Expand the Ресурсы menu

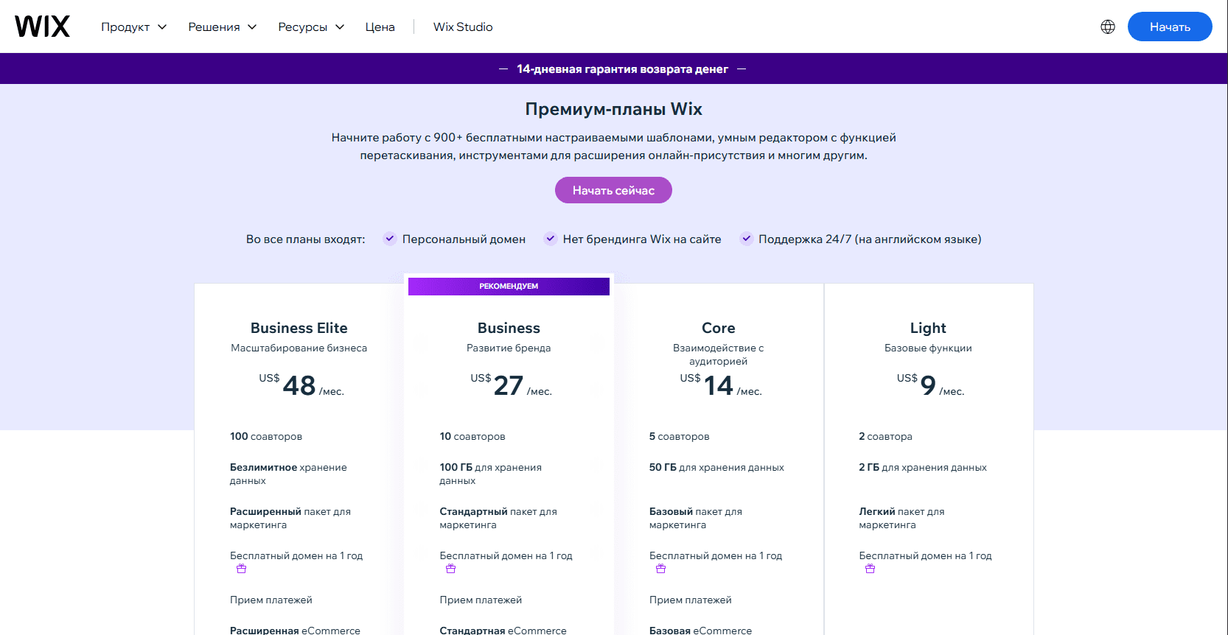pyautogui.click(x=311, y=27)
